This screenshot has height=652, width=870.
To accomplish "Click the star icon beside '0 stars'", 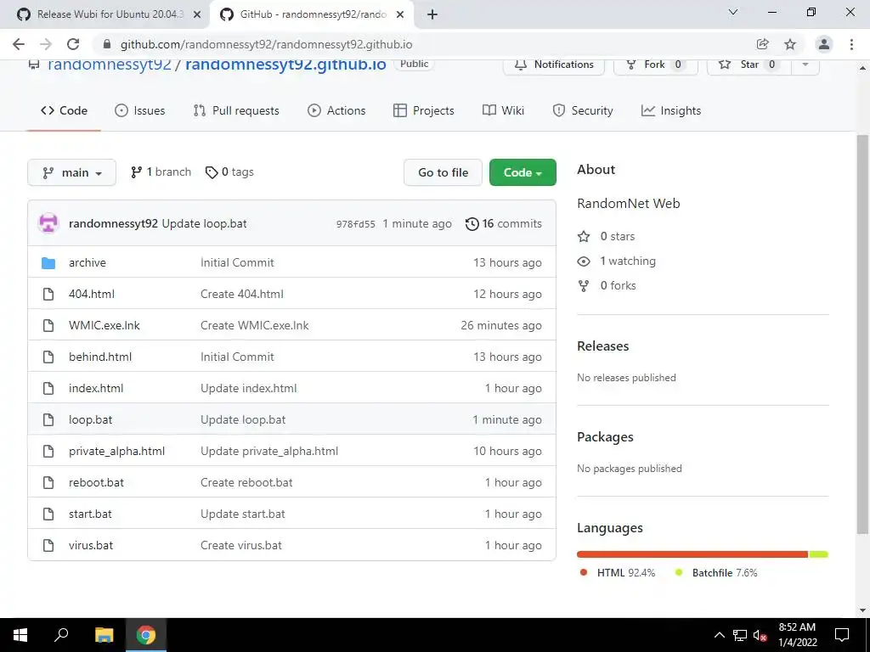I will (584, 237).
